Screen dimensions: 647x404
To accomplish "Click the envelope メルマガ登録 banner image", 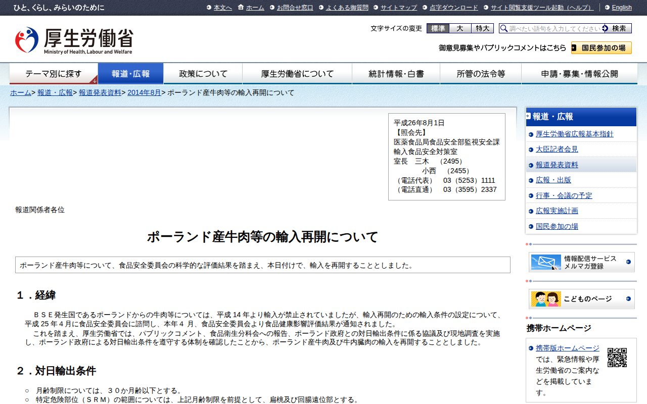I will click(x=581, y=262).
